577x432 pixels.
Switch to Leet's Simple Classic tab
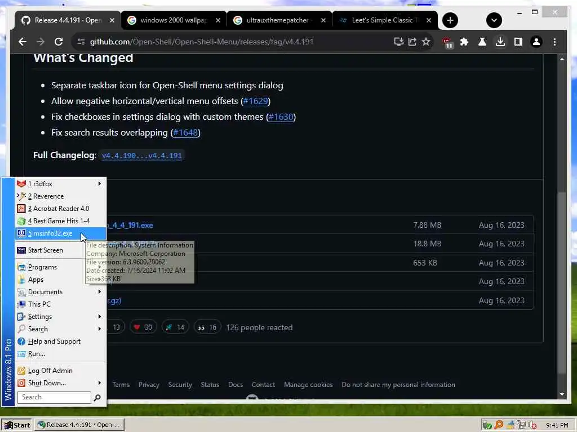(384, 20)
